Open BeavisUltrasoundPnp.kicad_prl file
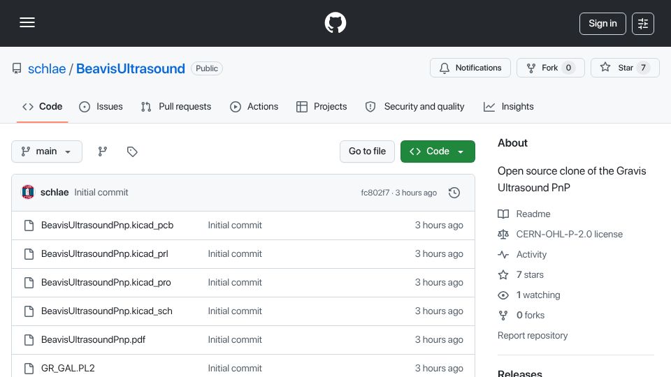Viewport: 671px width, 377px height. point(104,254)
